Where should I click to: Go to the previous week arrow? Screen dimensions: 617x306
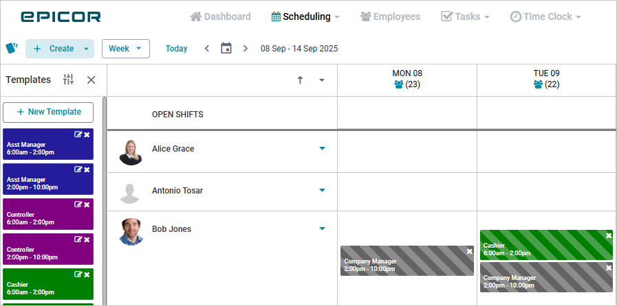207,48
